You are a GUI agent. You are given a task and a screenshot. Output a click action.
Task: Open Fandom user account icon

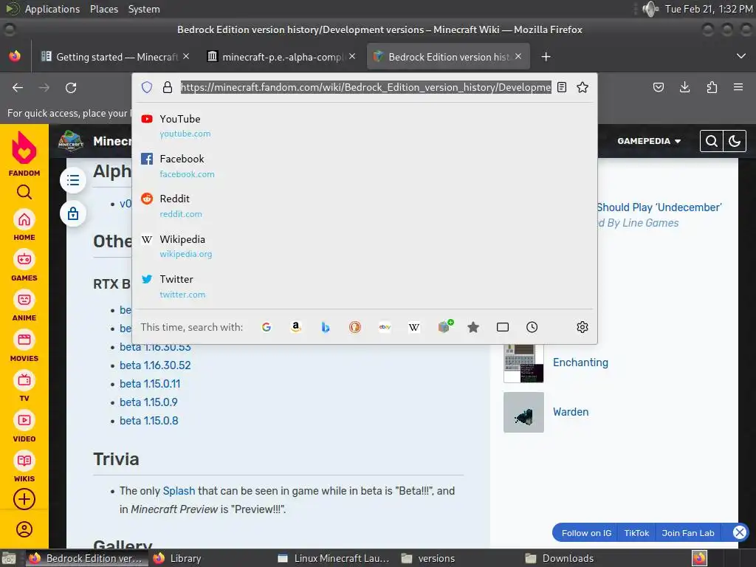(24, 529)
